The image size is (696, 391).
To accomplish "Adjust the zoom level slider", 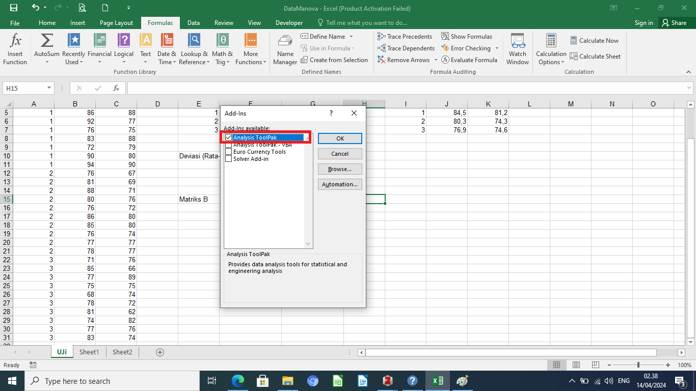I will pyautogui.click(x=638, y=365).
